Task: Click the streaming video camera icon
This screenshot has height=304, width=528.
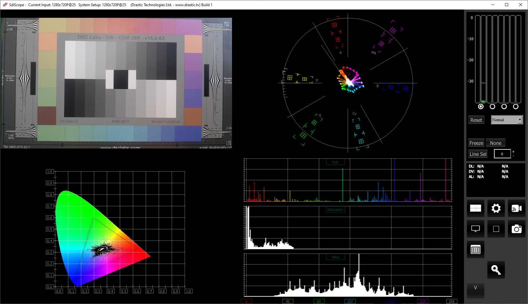Action: pyautogui.click(x=516, y=209)
